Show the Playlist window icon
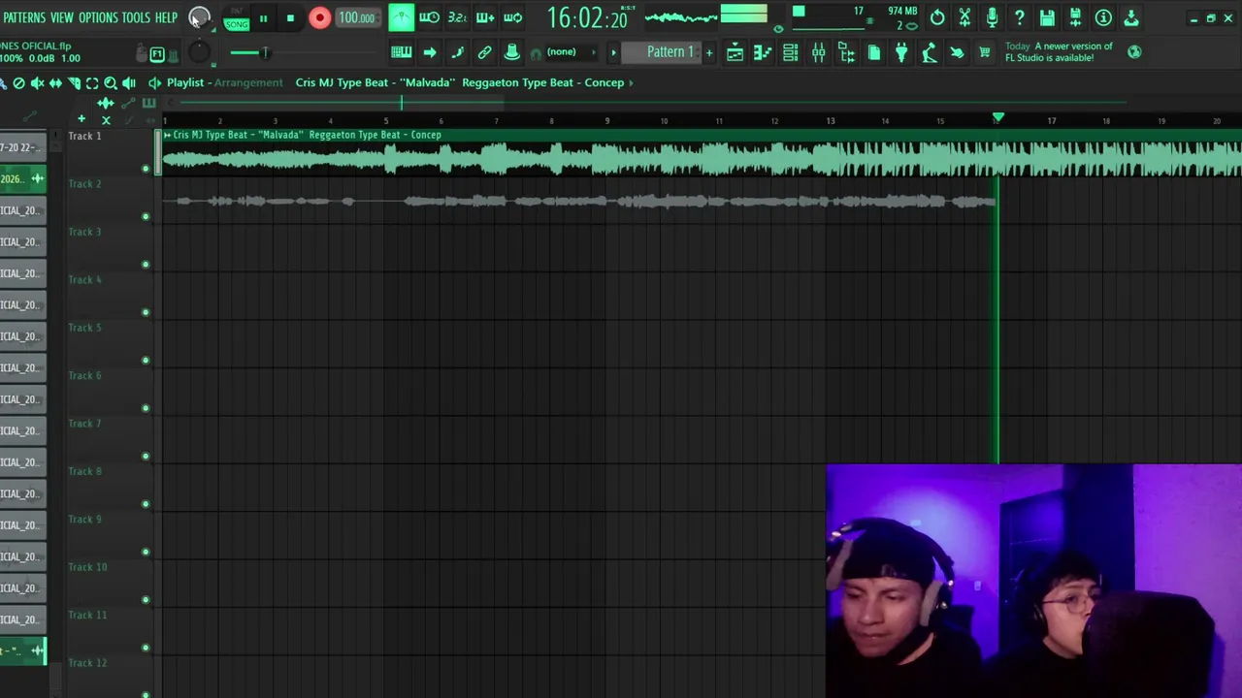Screen dimensions: 1242x698 (735, 52)
